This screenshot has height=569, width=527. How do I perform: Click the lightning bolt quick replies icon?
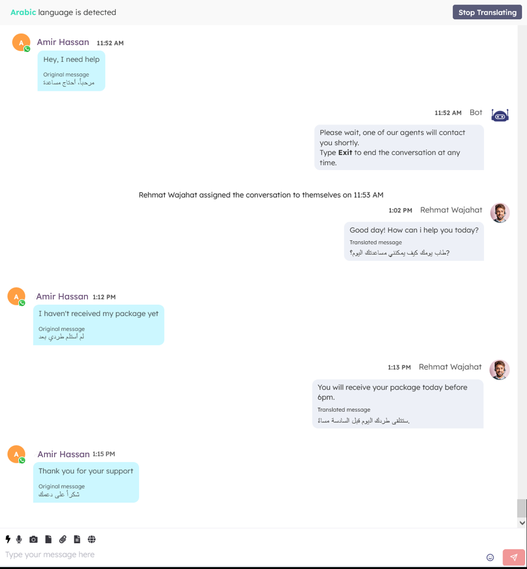(x=8, y=539)
